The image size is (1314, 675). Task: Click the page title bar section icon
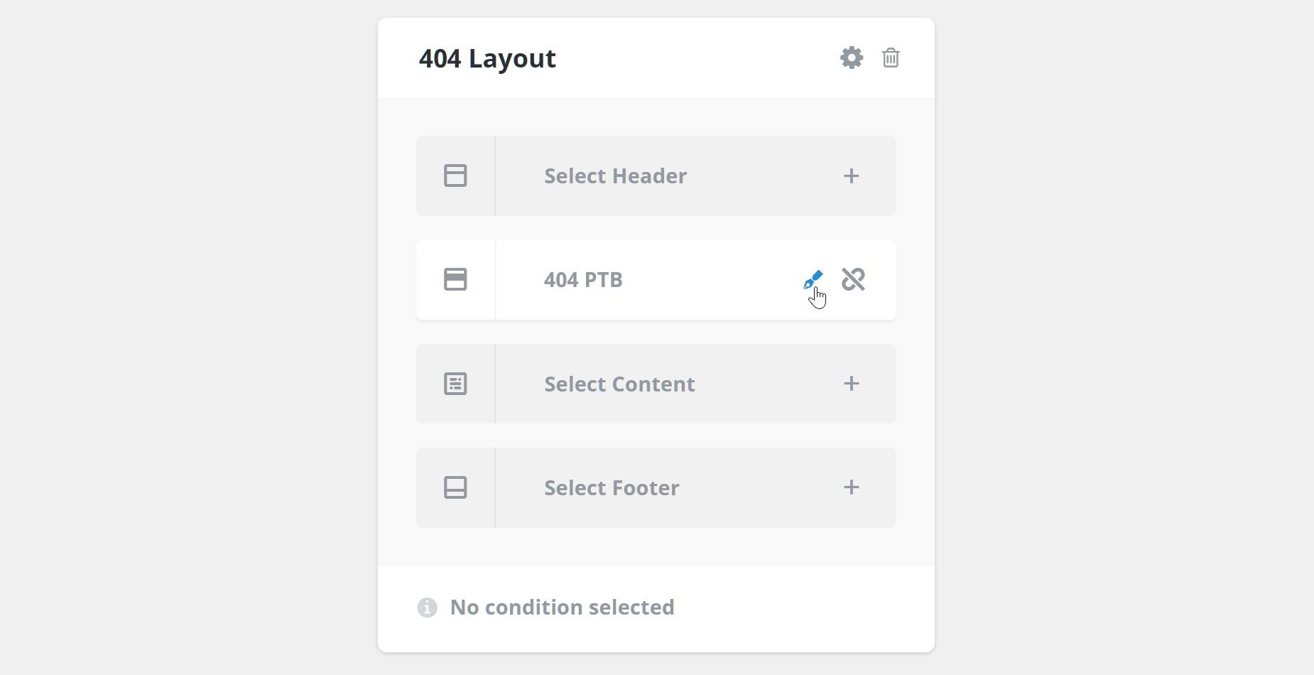pyautogui.click(x=455, y=279)
